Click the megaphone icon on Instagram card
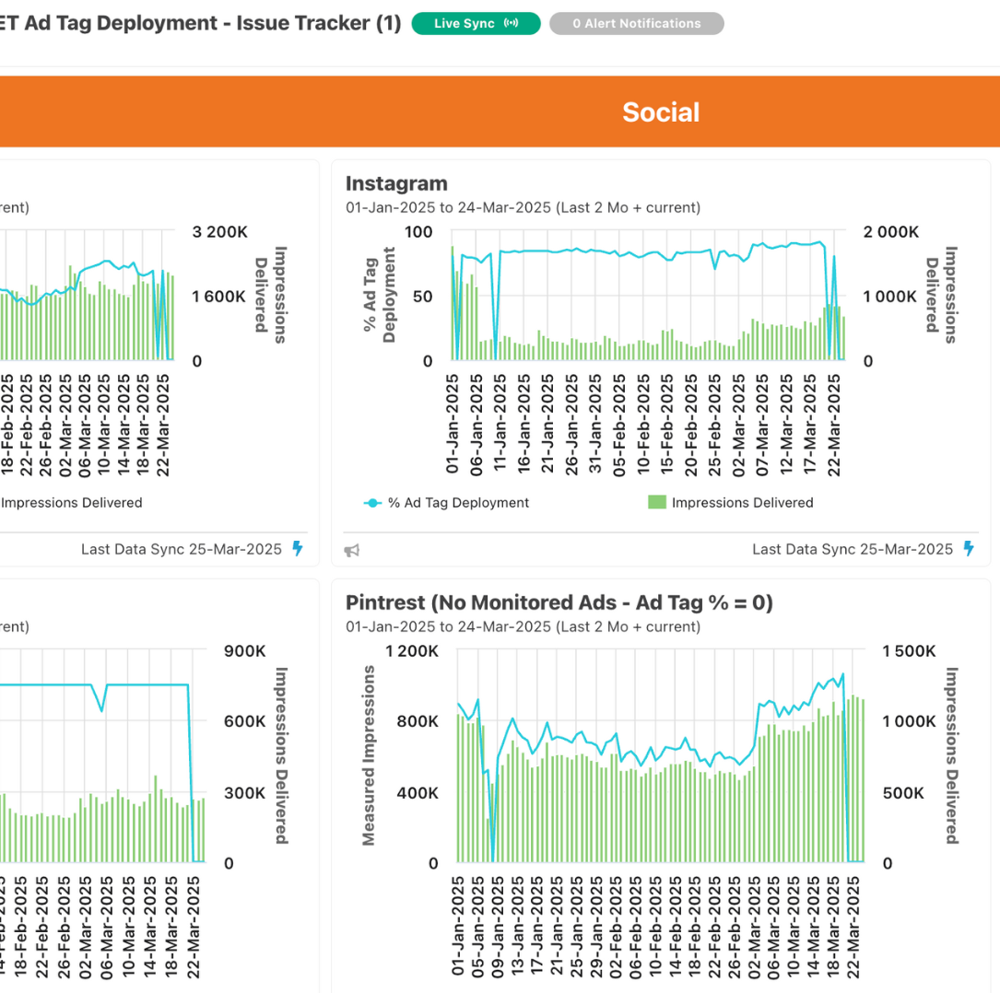This screenshot has width=1000, height=993. click(352, 551)
